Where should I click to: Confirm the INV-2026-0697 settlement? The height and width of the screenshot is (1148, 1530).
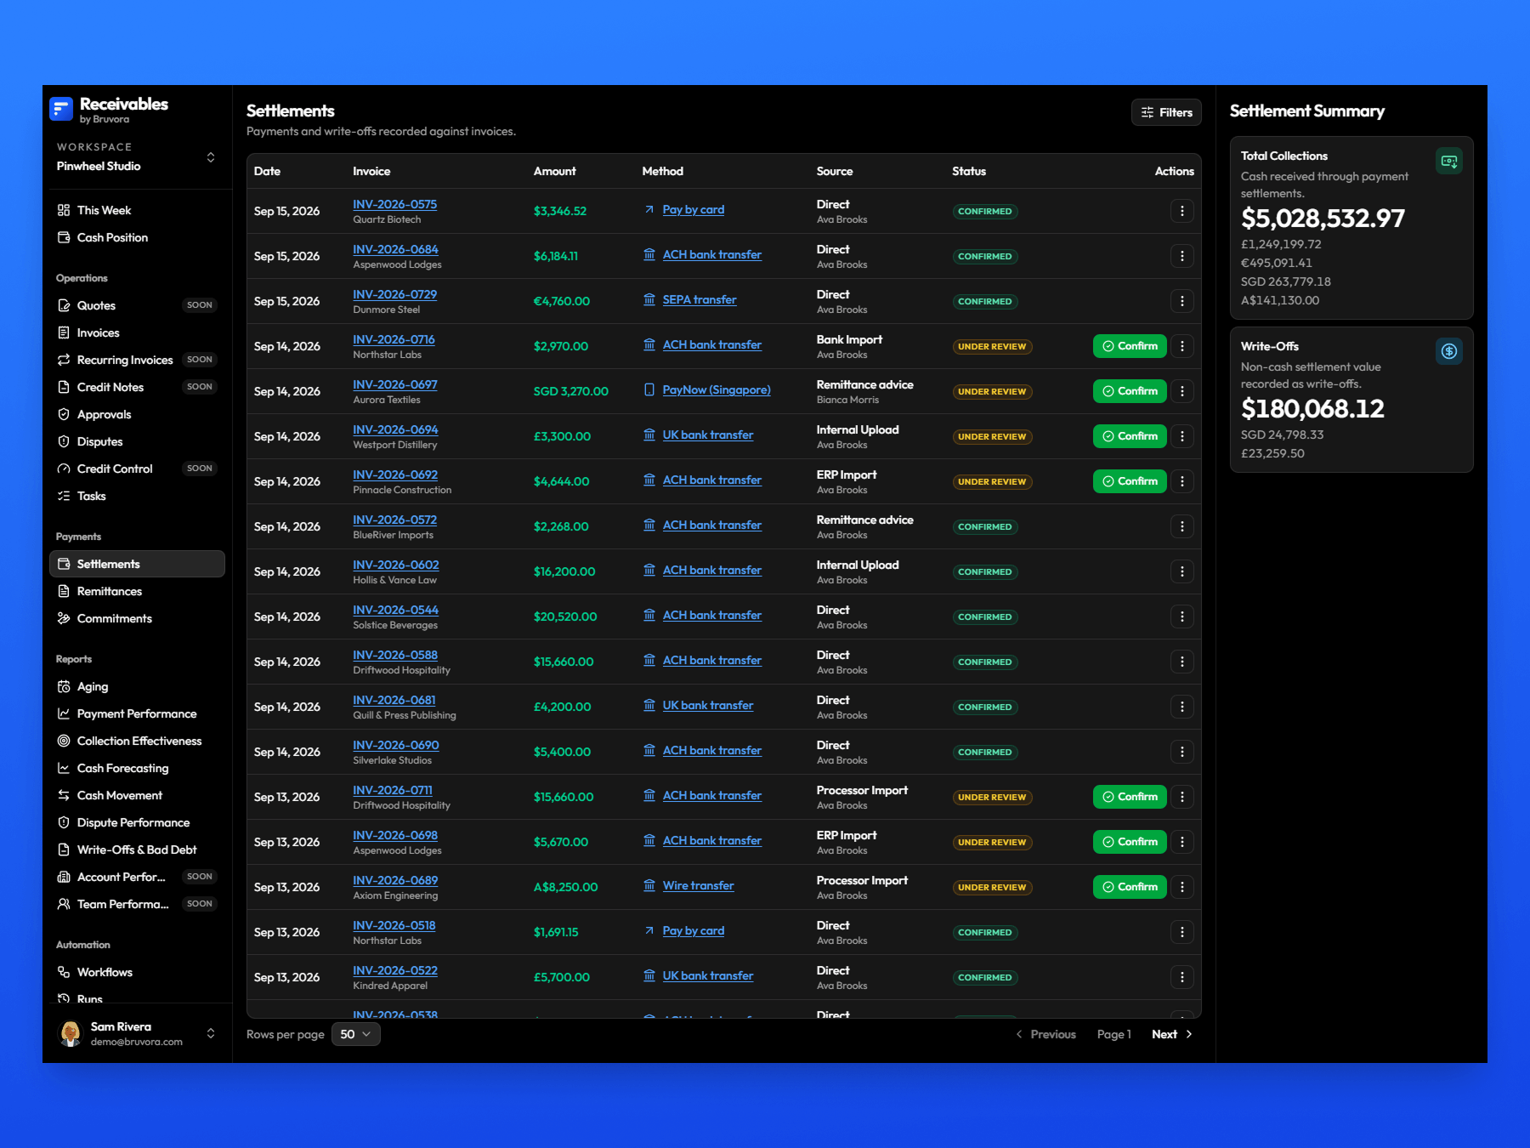tap(1130, 391)
